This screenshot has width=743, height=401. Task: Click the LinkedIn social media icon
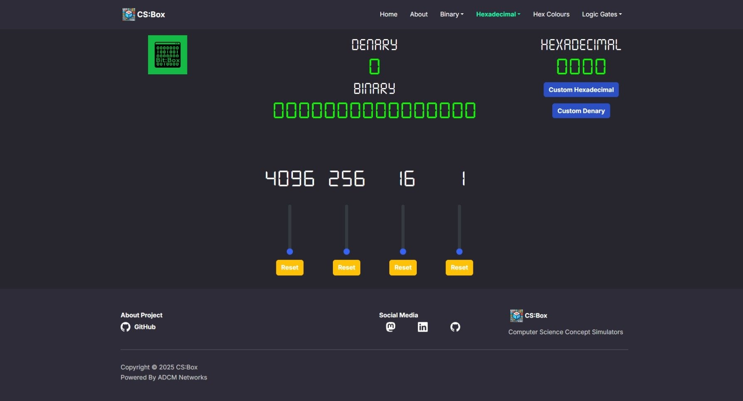tap(423, 327)
